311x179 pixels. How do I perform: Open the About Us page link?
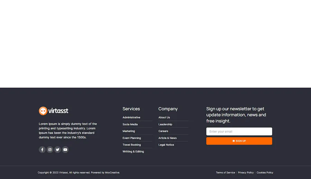point(164,117)
